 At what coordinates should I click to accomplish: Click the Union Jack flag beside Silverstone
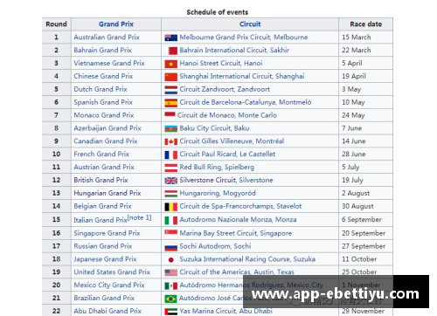(170, 181)
